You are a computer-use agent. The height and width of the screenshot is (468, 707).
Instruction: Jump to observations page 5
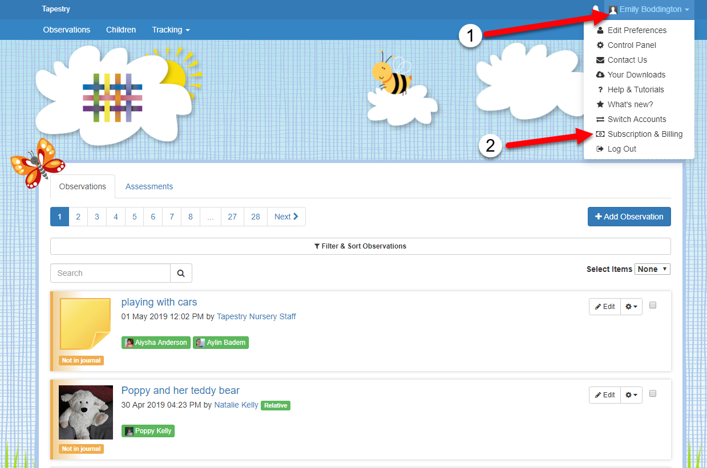tap(135, 217)
